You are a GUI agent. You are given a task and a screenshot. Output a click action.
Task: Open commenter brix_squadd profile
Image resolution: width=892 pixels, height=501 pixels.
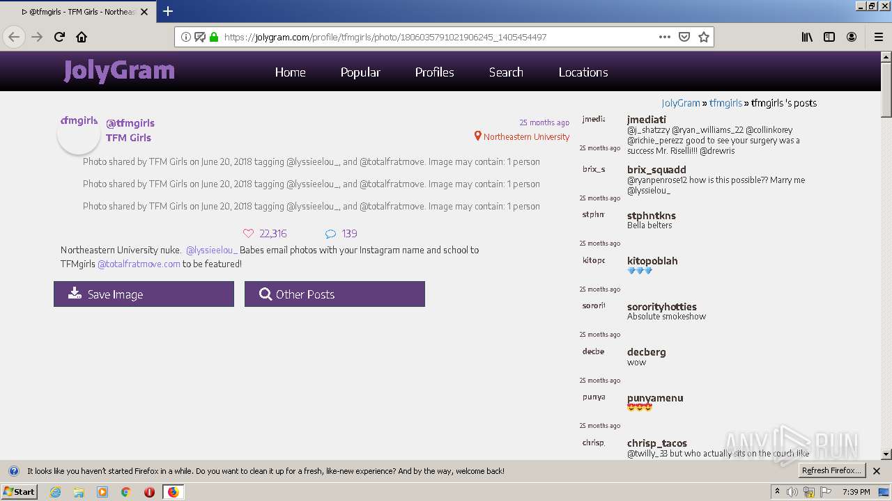[656, 170]
